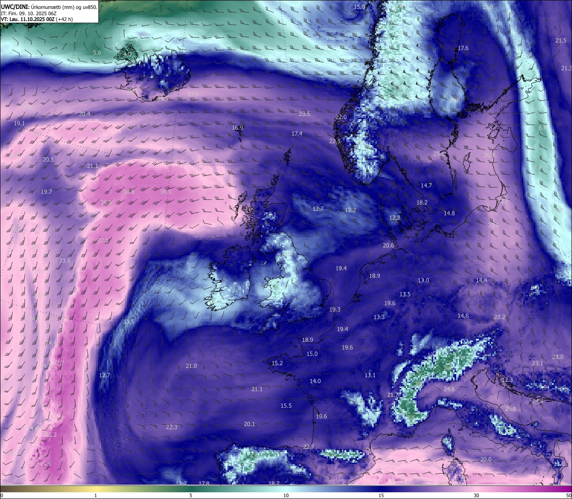Click the 12.8 value over the North Sea
572x499 pixels.
395,218
